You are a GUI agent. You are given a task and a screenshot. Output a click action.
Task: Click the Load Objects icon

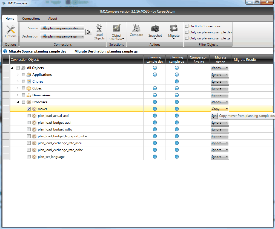[x=99, y=28]
